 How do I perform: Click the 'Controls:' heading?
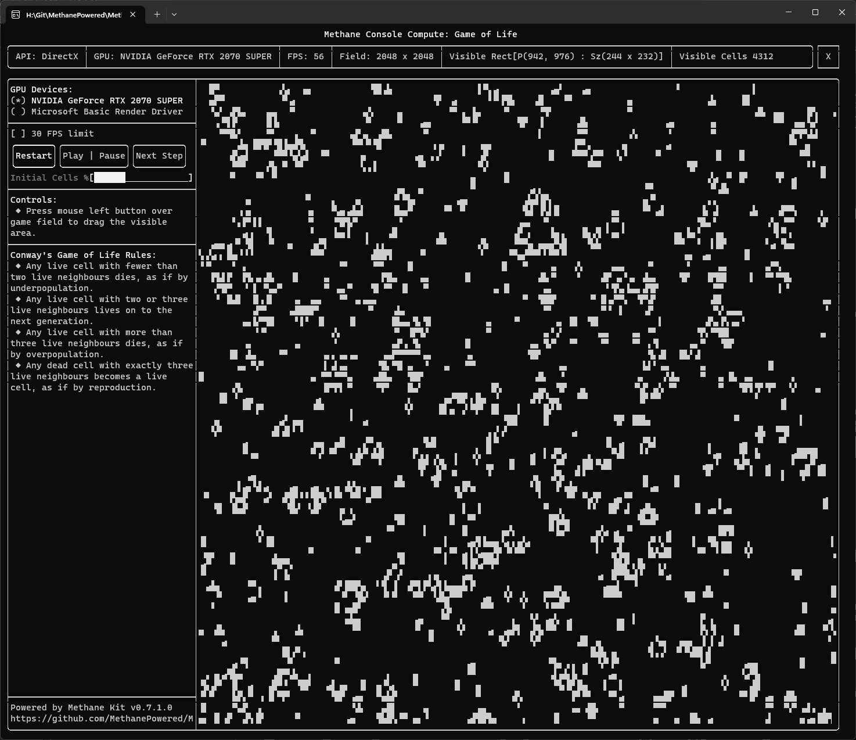click(x=34, y=200)
